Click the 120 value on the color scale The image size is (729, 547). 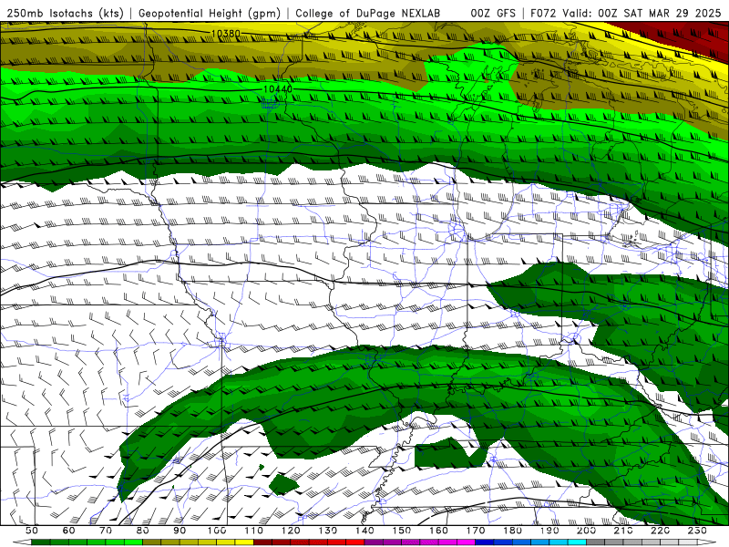click(291, 531)
